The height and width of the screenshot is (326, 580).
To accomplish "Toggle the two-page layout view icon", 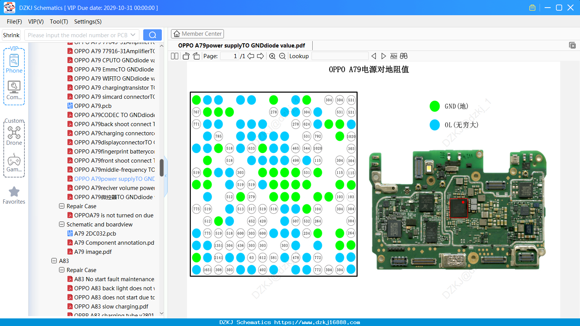I will coord(175,56).
